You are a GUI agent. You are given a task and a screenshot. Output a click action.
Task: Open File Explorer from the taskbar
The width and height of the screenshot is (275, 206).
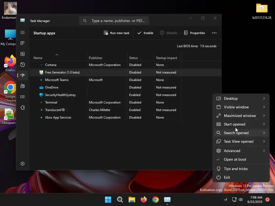coord(132,200)
